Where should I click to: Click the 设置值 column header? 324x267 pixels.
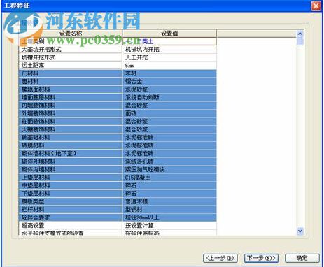click(169, 34)
